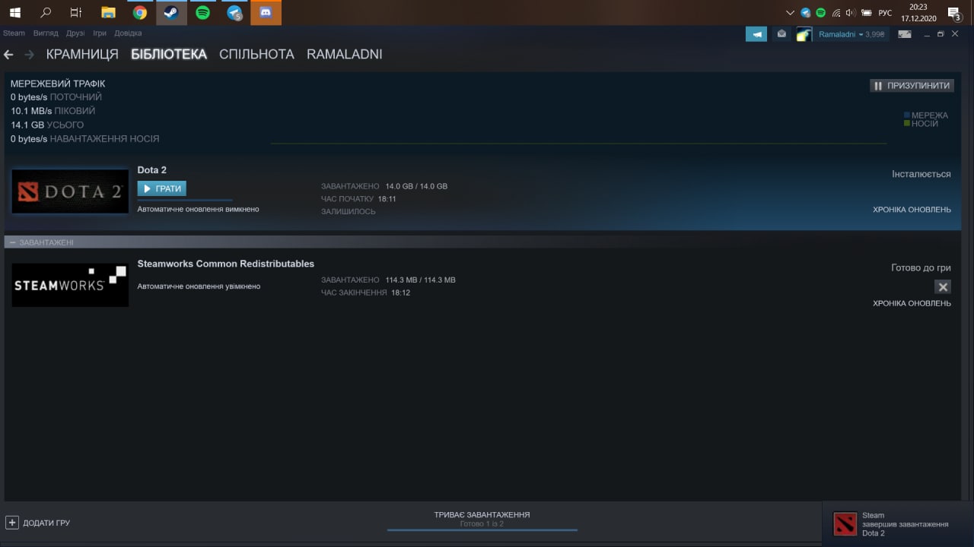Open Spotify from the taskbar
Screen dimensions: 974x547
click(x=202, y=13)
